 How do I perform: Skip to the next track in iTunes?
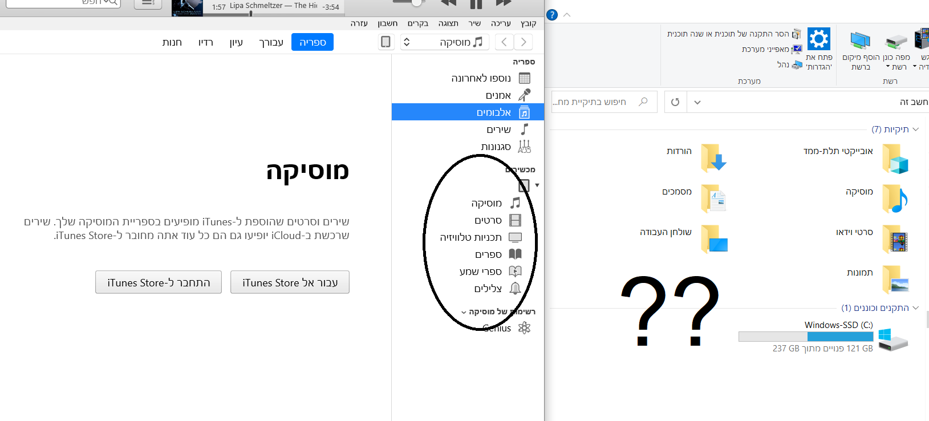(x=503, y=3)
